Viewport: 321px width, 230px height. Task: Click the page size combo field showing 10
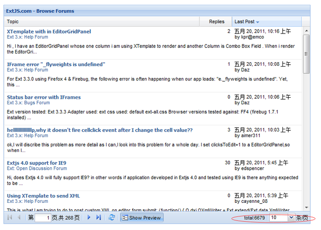(x=279, y=218)
